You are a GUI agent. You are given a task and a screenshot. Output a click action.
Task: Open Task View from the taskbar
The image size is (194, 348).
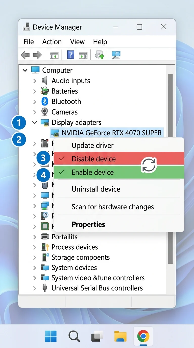click(x=97, y=336)
